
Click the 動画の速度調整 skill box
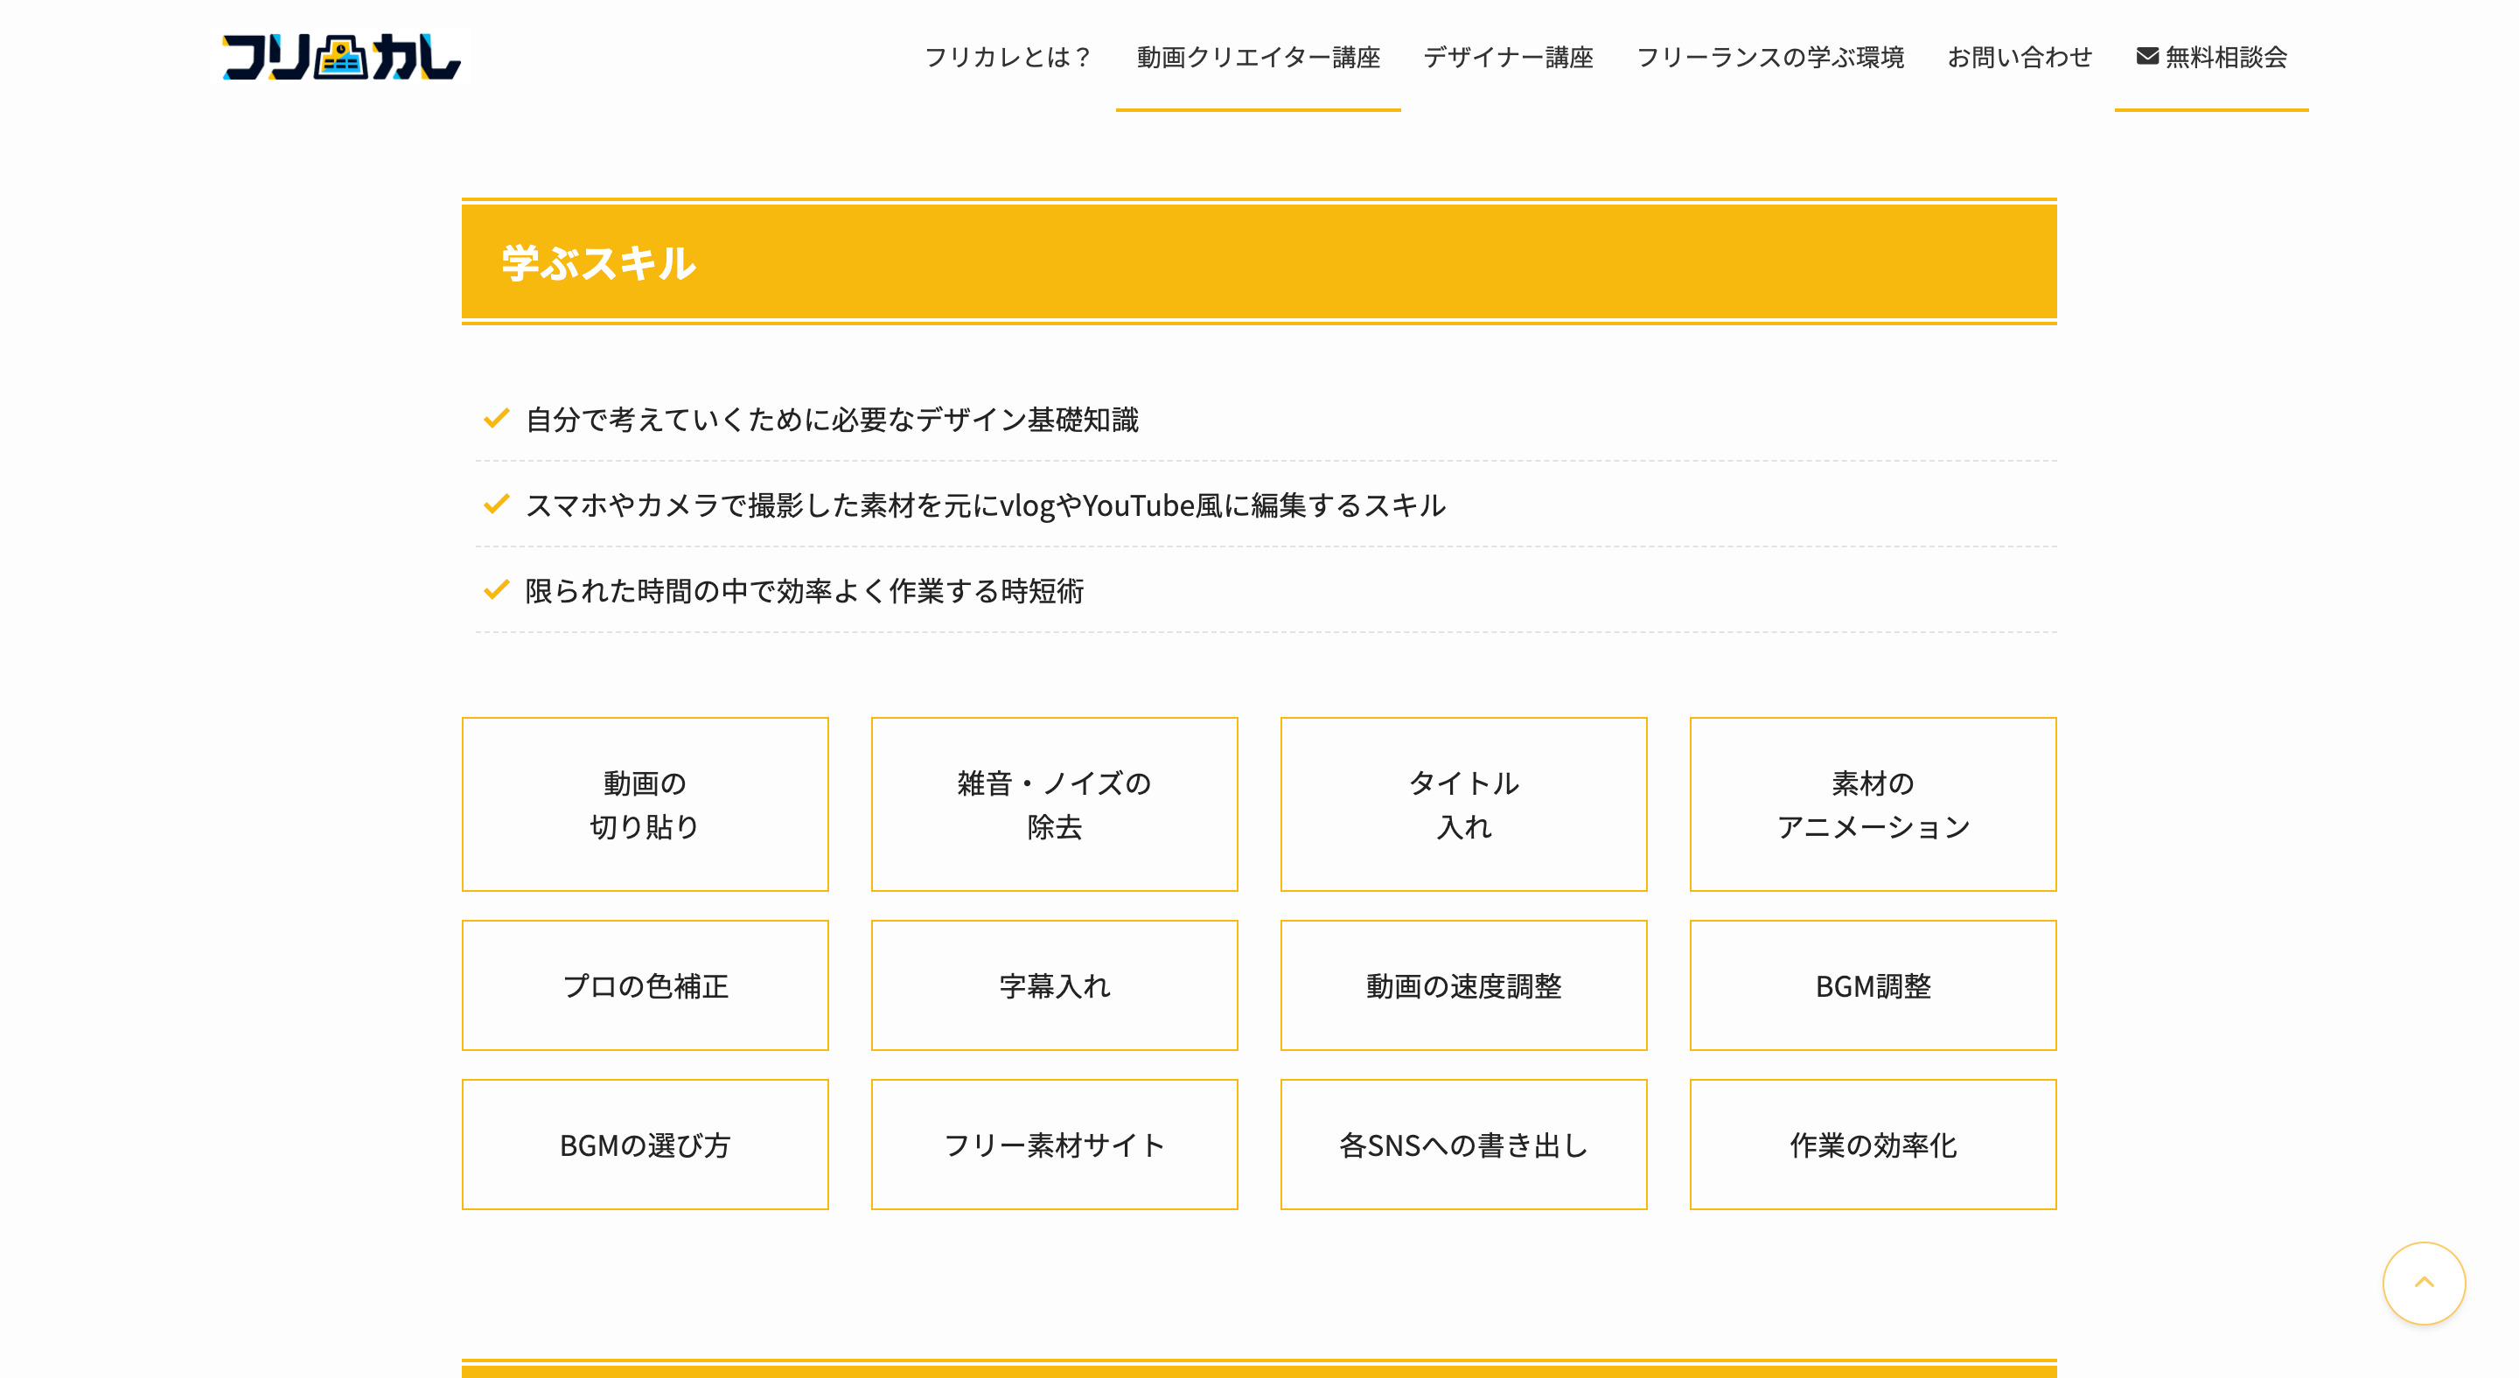pyautogui.click(x=1463, y=985)
